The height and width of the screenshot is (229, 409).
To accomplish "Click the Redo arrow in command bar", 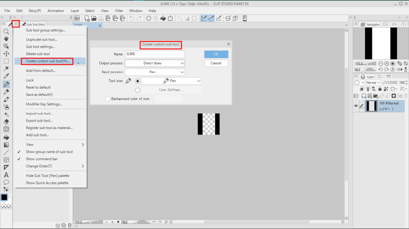I will (x=139, y=18).
